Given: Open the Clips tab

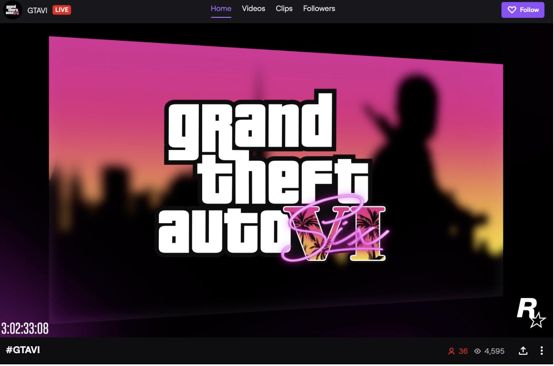Looking at the screenshot, I should coord(284,9).
